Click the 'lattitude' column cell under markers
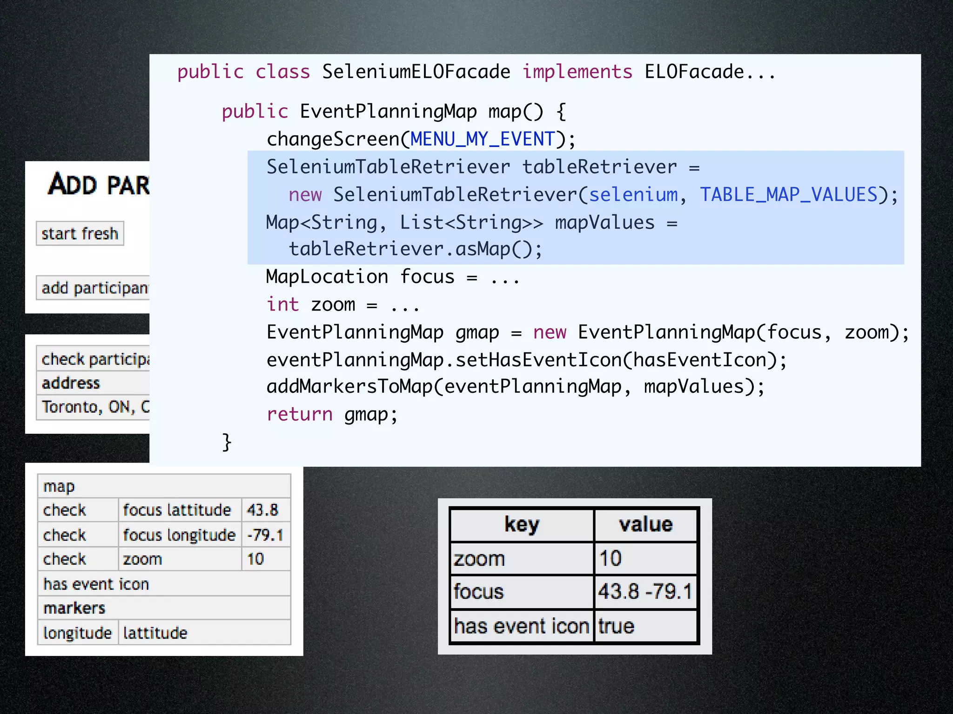Screen dimensions: 953x714 (205, 633)
